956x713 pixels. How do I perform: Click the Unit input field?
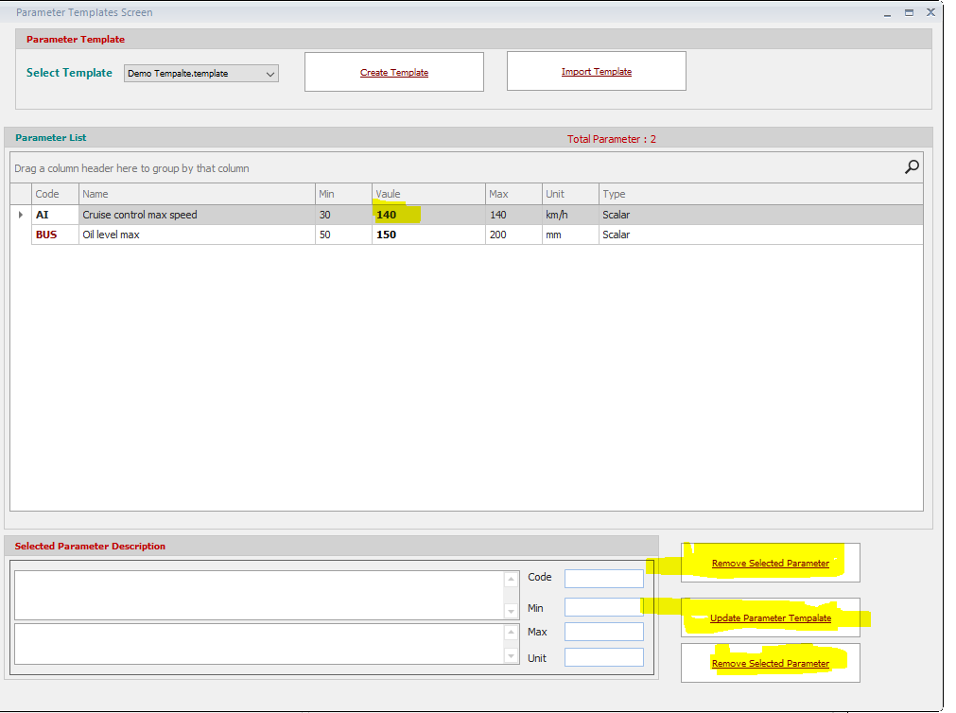tap(603, 657)
